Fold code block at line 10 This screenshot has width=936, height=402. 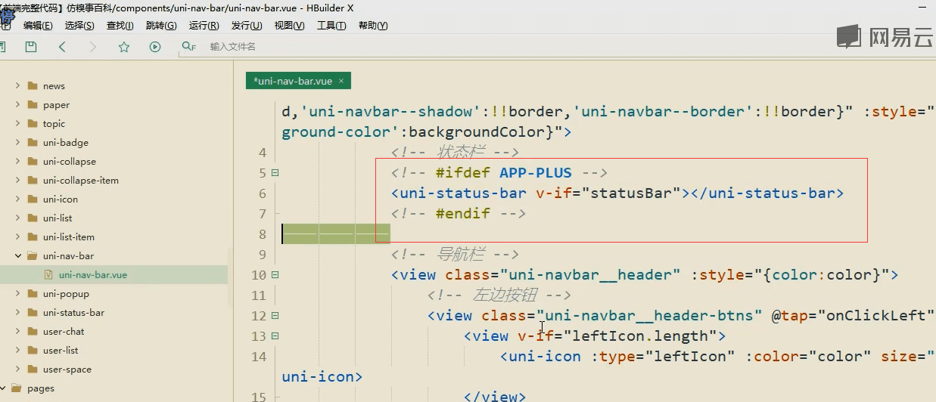coord(275,275)
